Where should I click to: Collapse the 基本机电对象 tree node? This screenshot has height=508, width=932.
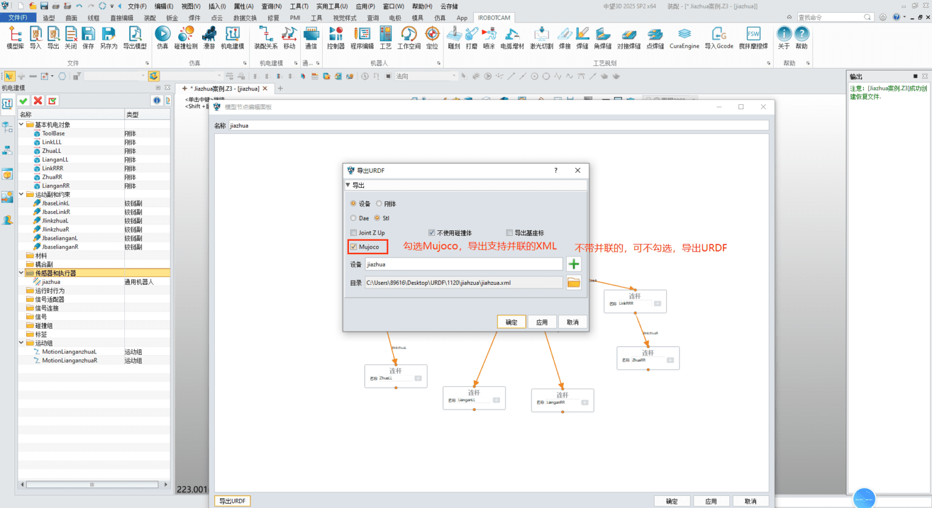pos(22,124)
